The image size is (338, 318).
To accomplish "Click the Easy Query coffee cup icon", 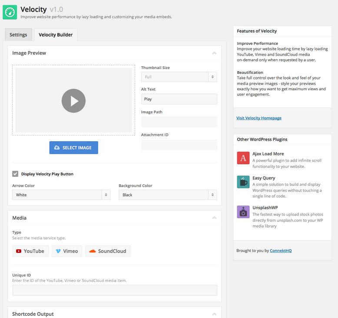I will (x=243, y=182).
